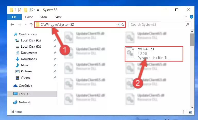
Task: Click the scroll up arrow of file list
Action: (192, 31)
